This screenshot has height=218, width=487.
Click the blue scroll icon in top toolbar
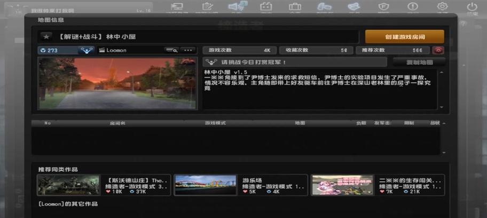point(354,6)
